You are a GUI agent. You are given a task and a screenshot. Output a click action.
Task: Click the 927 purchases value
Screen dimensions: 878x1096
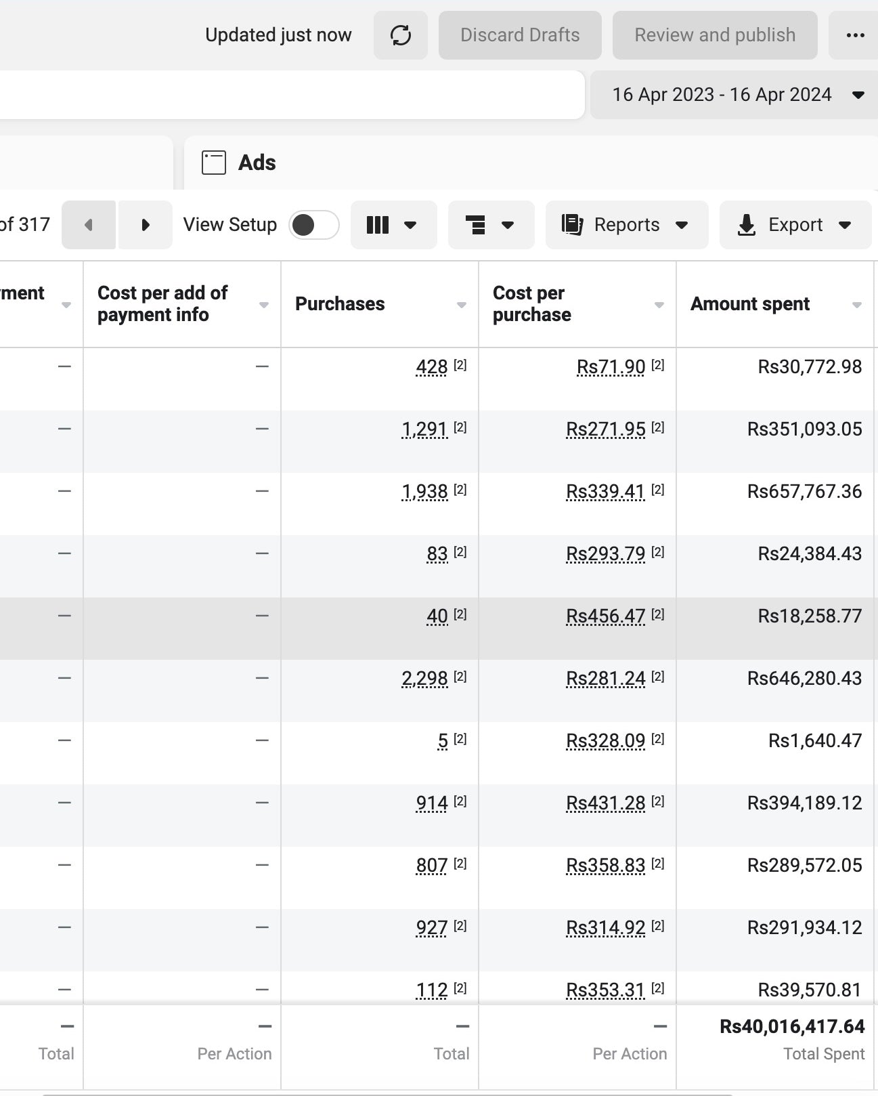point(432,928)
